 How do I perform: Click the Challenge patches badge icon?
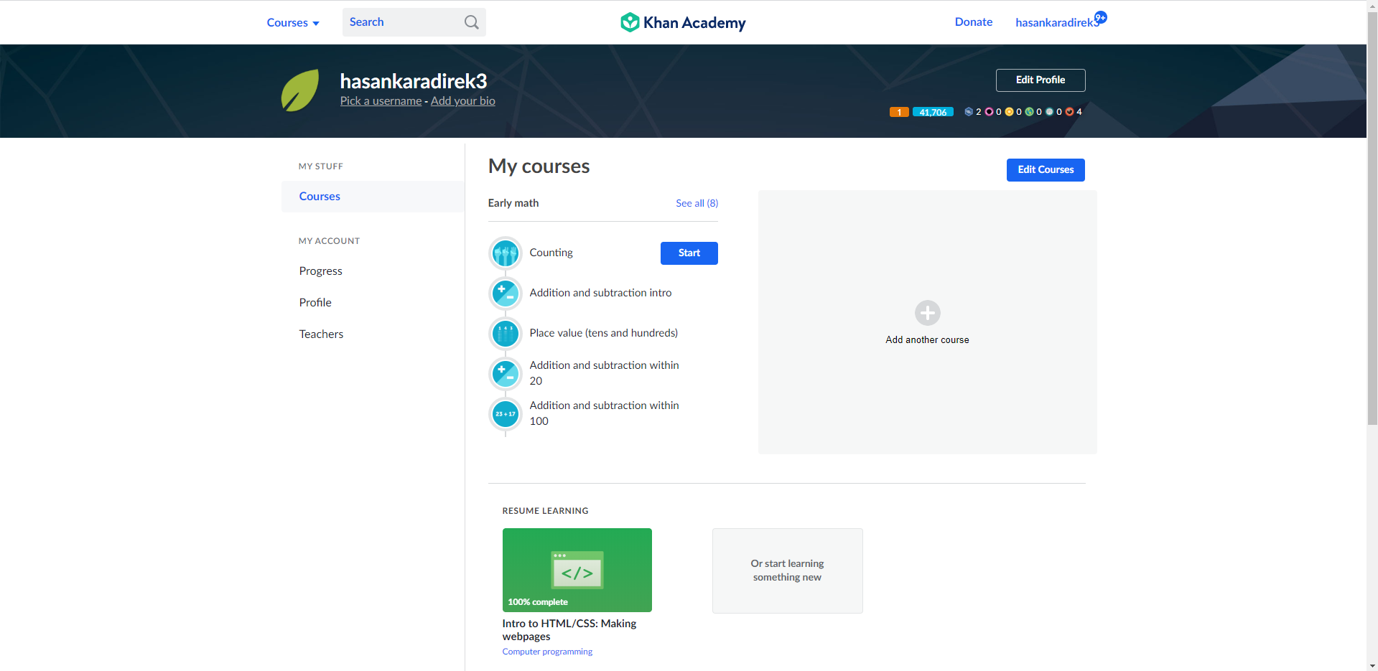tap(969, 111)
